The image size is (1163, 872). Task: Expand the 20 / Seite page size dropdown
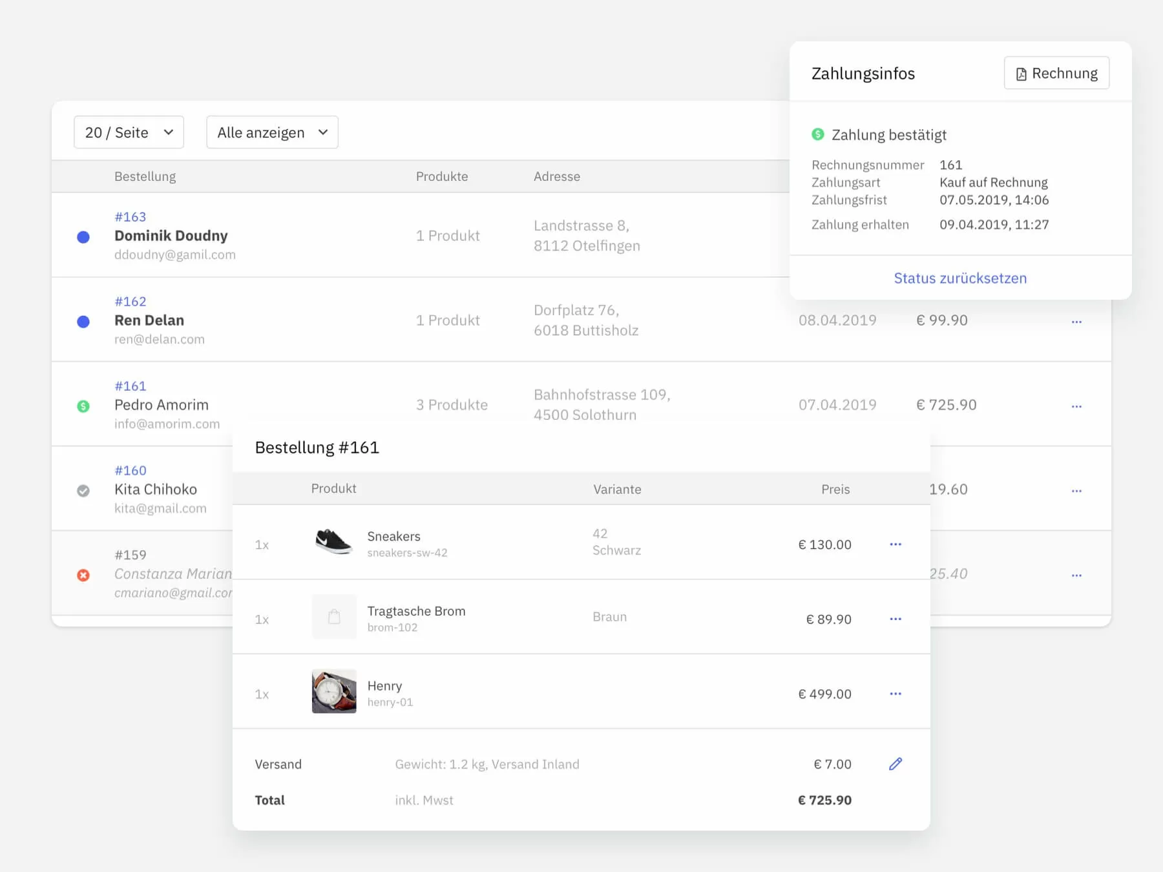pos(129,132)
